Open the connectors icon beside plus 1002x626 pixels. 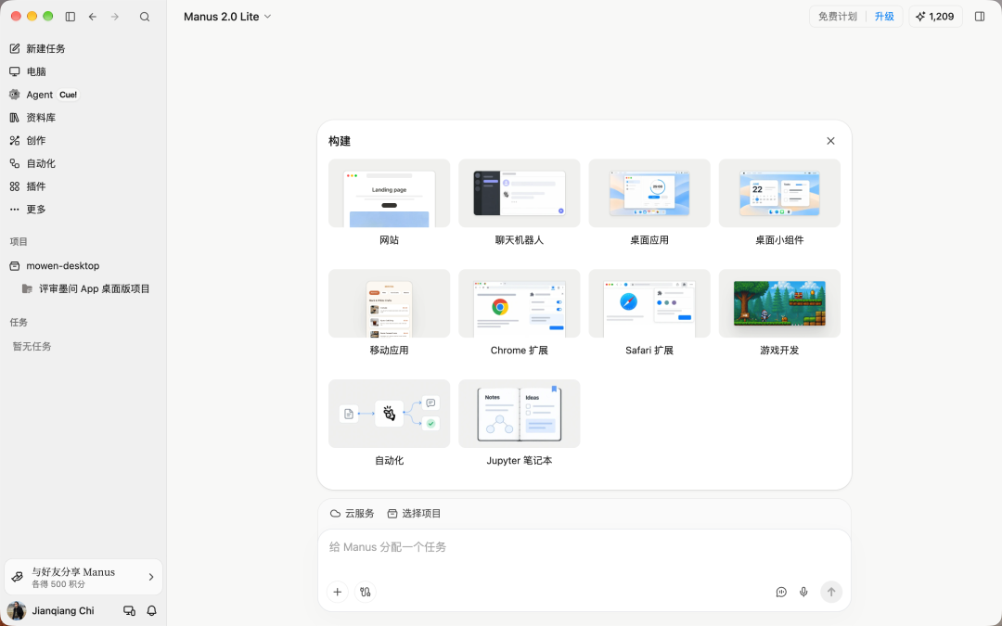pos(365,592)
